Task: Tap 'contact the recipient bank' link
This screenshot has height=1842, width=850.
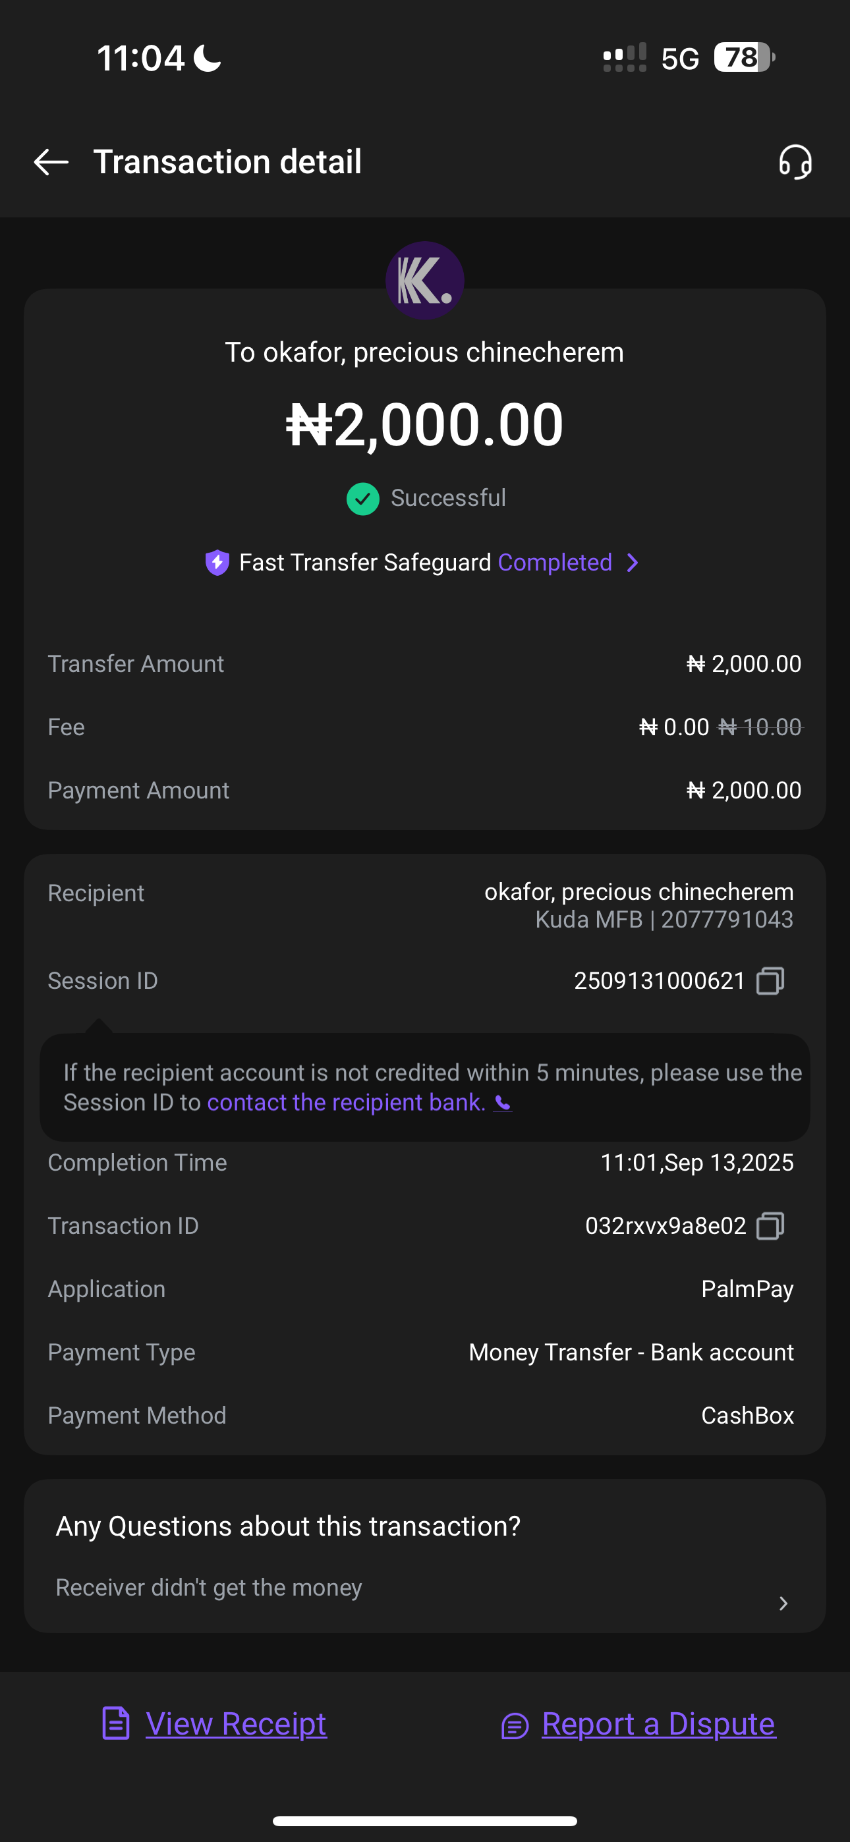Action: [x=347, y=1103]
